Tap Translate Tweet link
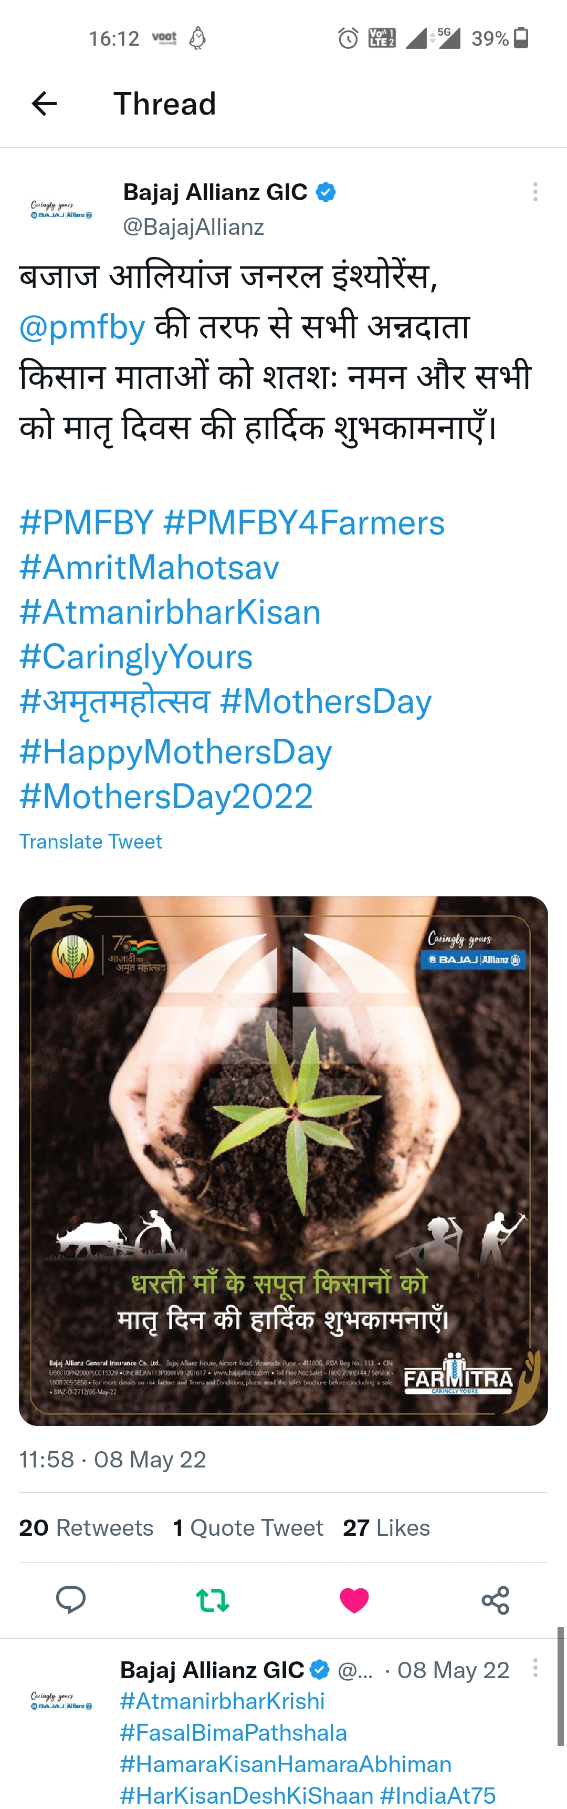The image size is (567, 1809). (90, 841)
